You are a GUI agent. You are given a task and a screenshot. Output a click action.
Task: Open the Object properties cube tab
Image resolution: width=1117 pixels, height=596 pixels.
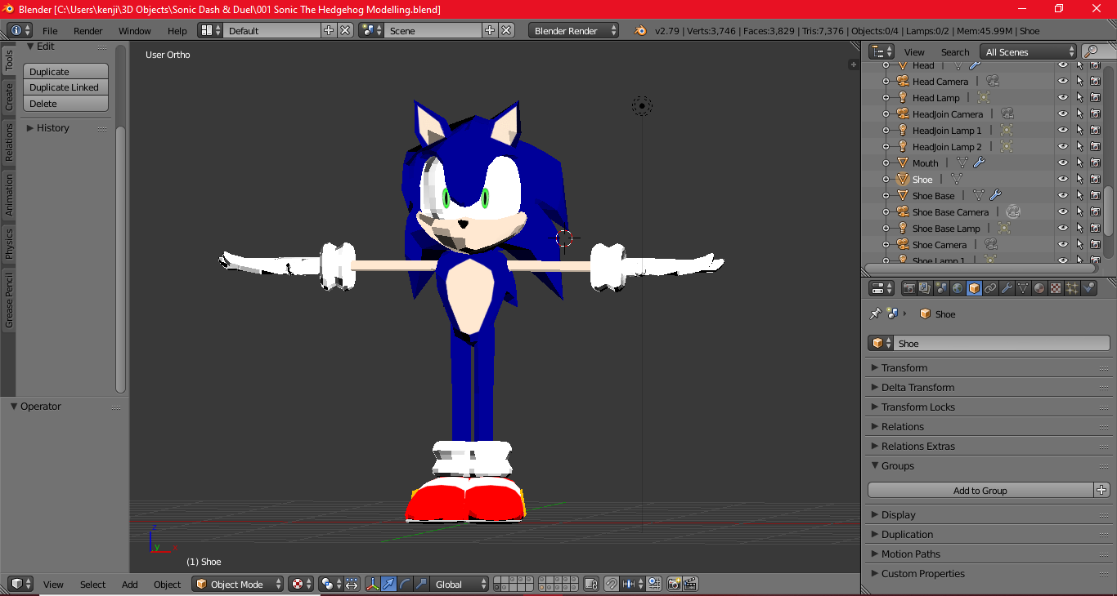(x=974, y=288)
